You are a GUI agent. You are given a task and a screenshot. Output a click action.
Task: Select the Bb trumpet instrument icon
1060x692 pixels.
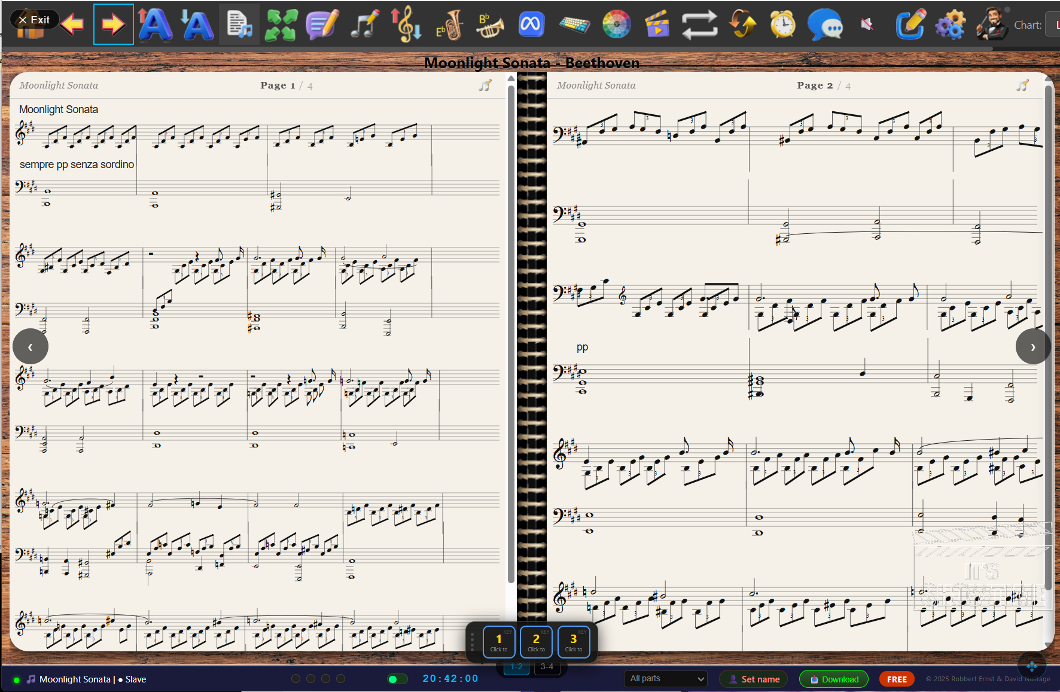[x=490, y=25]
